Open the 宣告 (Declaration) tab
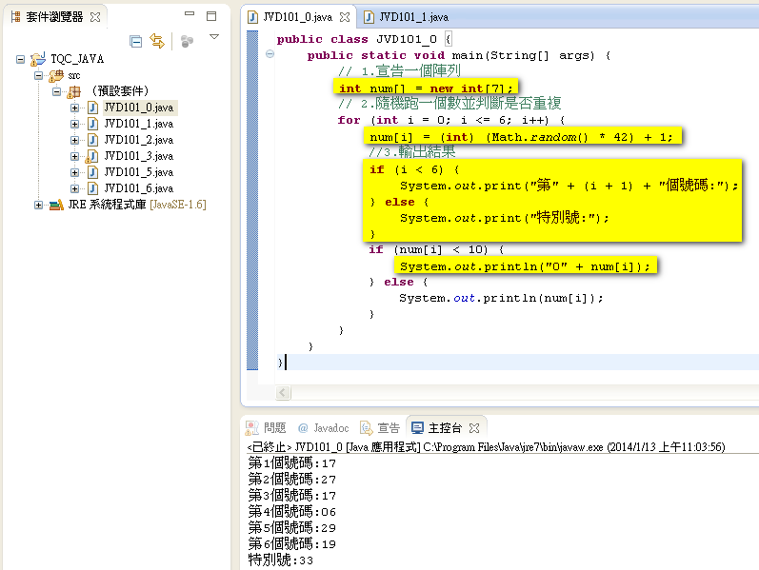Image resolution: width=759 pixels, height=570 pixels. pyautogui.click(x=389, y=428)
